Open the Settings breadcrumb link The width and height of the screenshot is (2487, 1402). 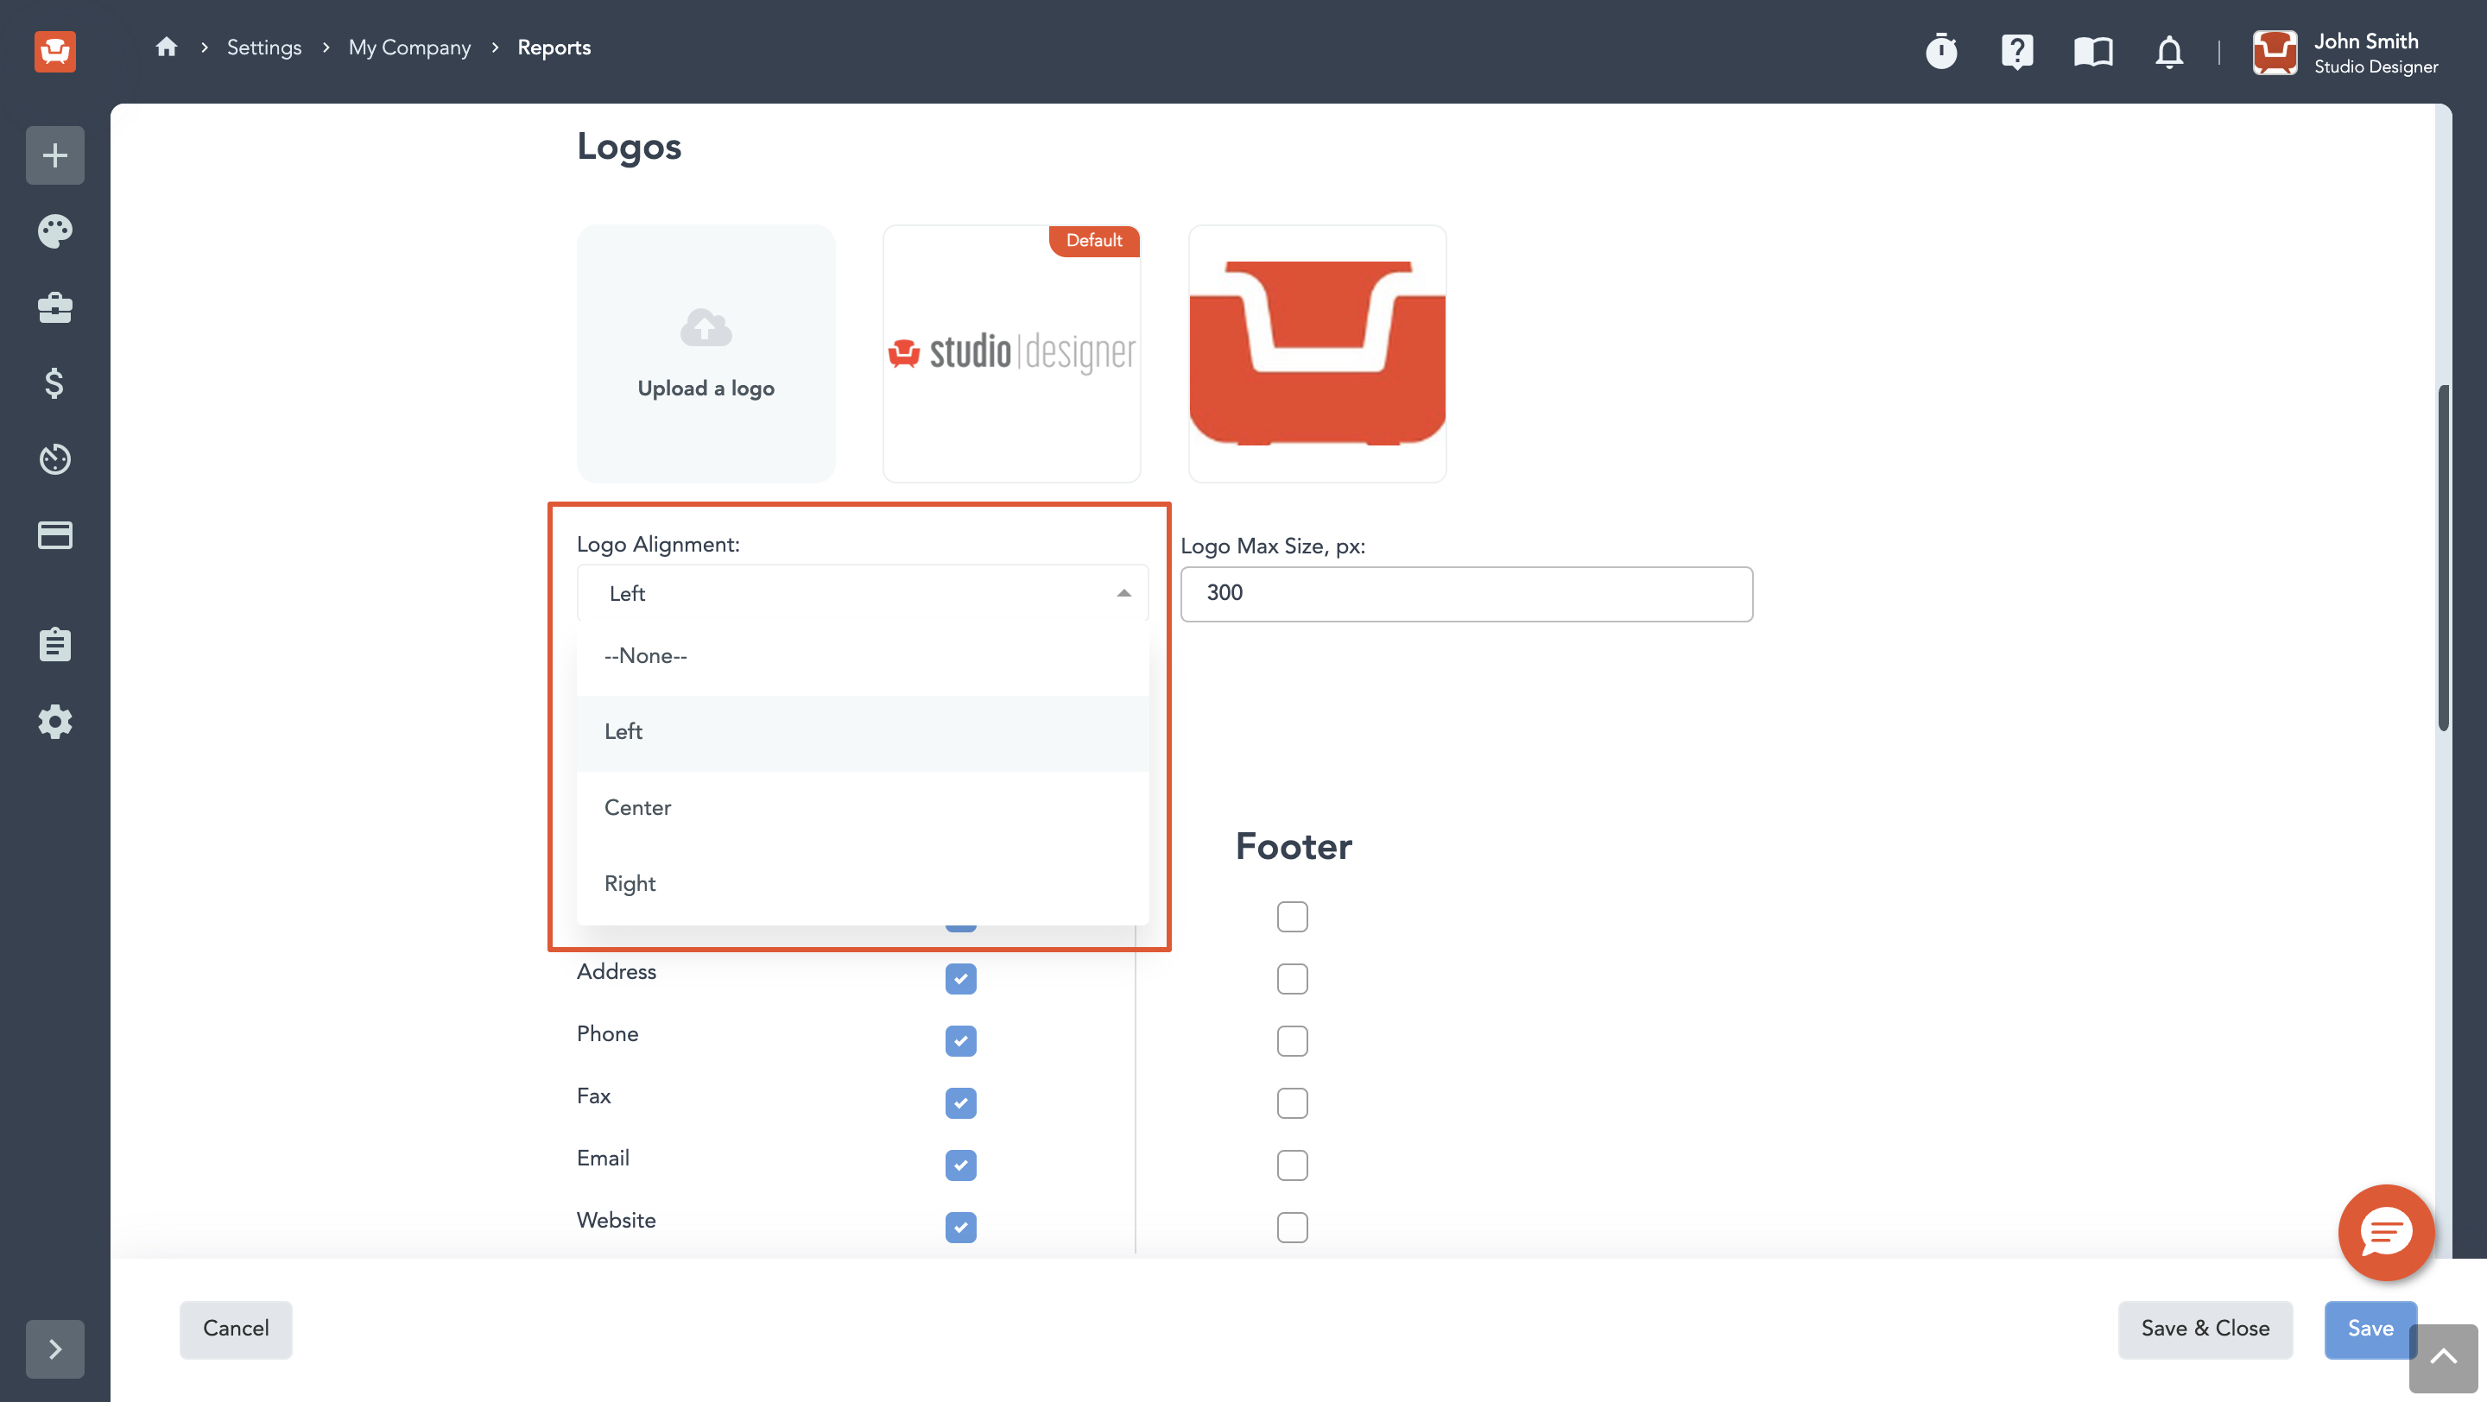coord(263,47)
